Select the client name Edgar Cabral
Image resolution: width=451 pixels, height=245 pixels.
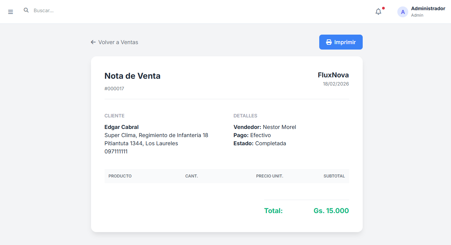click(x=121, y=127)
